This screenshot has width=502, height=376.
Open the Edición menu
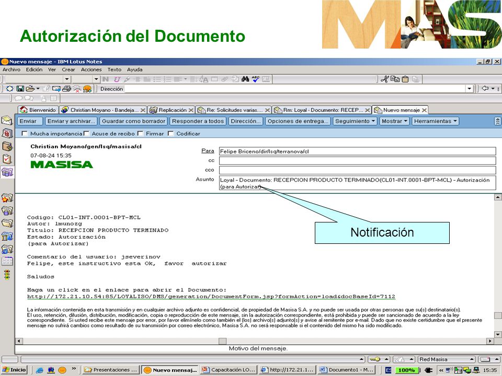click(x=35, y=69)
